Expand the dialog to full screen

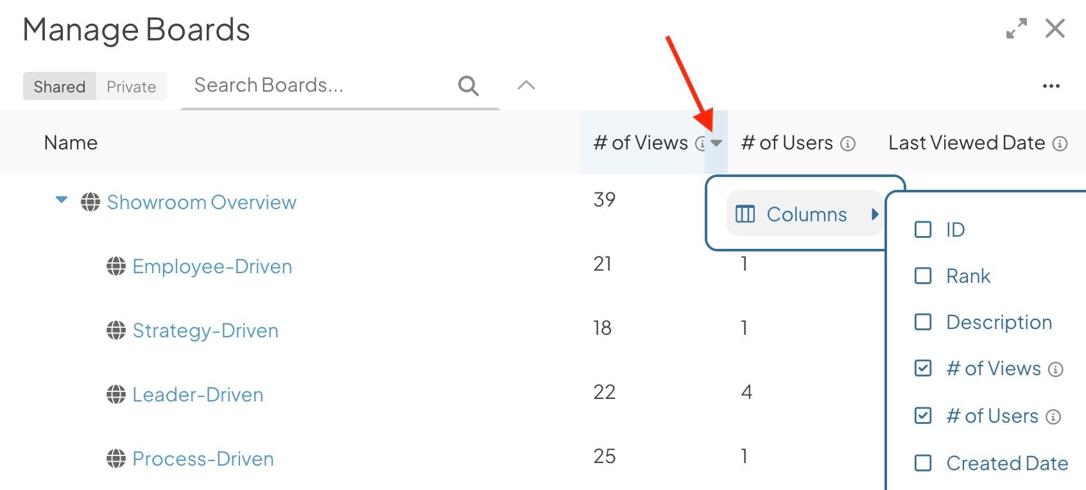[1016, 29]
